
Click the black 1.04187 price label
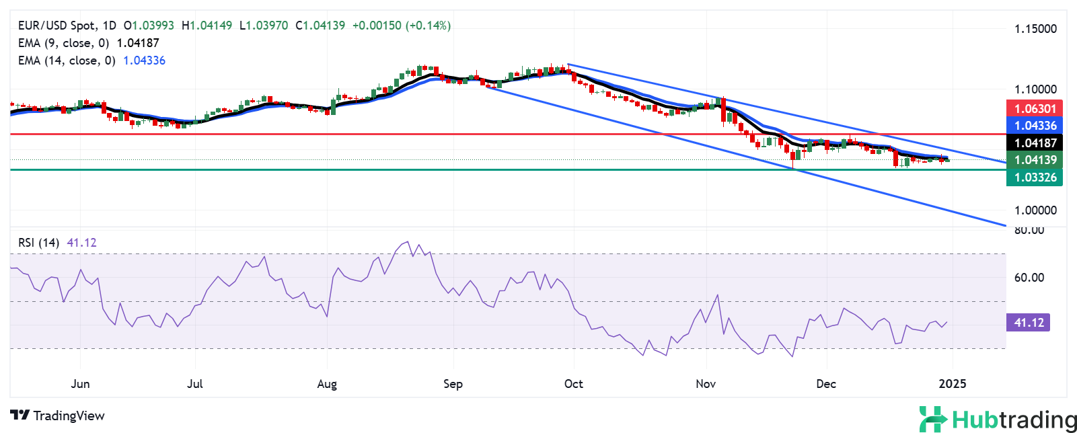click(1035, 143)
